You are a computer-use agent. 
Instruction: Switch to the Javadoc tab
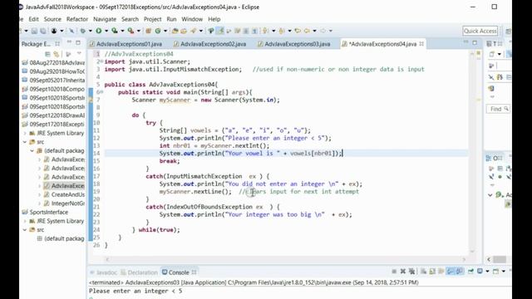103,272
